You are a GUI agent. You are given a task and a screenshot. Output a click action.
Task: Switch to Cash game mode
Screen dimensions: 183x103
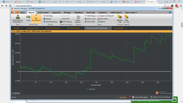28,18
